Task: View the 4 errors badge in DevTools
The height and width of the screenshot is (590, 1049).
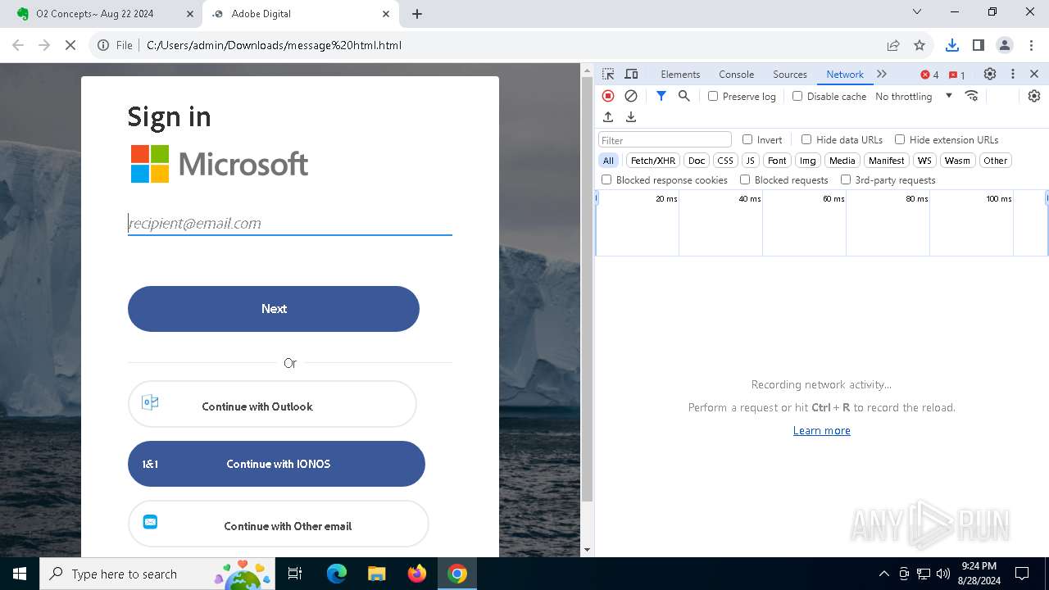Action: (x=929, y=75)
